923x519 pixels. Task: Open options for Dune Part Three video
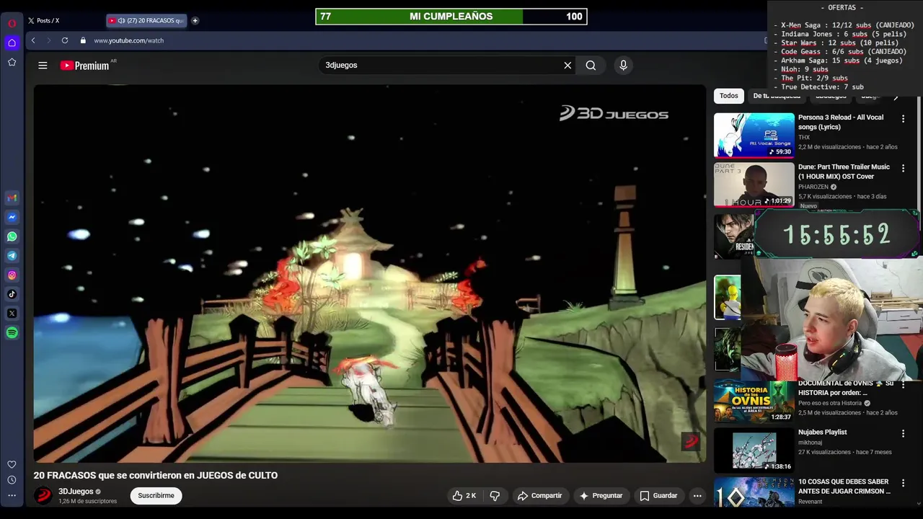(903, 168)
